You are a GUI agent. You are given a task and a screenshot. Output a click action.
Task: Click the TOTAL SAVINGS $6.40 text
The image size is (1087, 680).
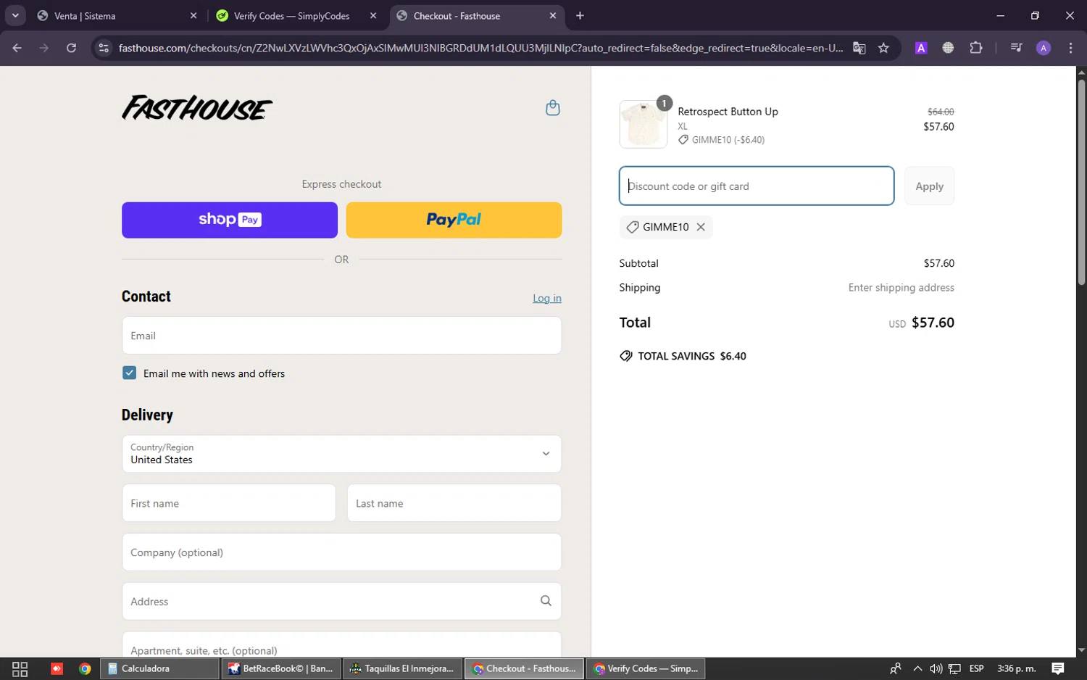coord(692,356)
